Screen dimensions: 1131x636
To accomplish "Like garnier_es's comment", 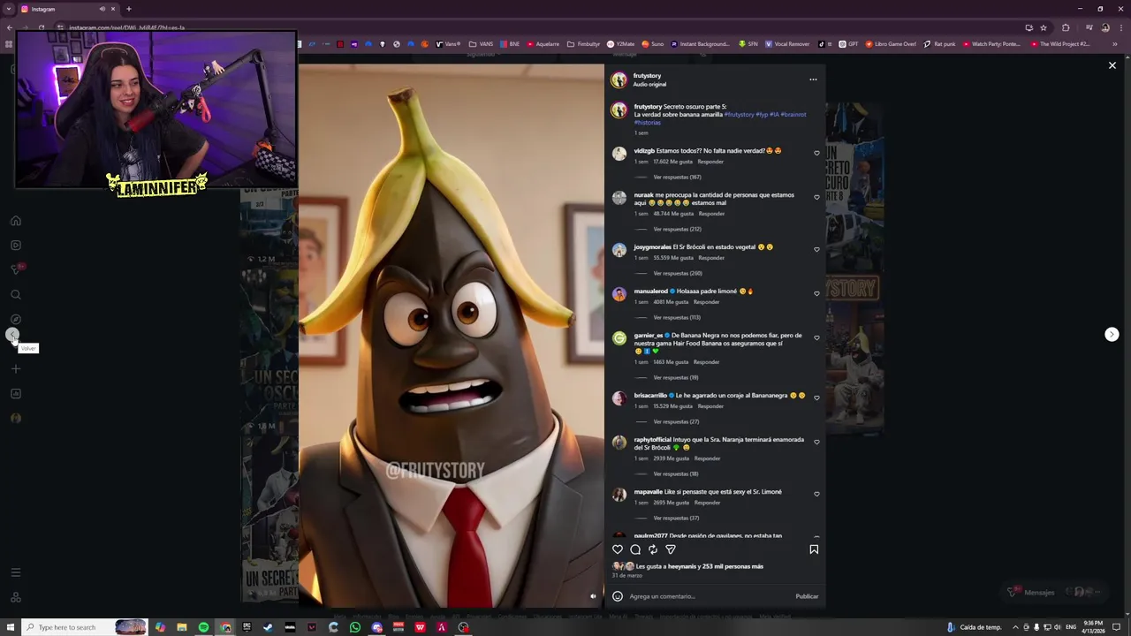I will point(816,337).
